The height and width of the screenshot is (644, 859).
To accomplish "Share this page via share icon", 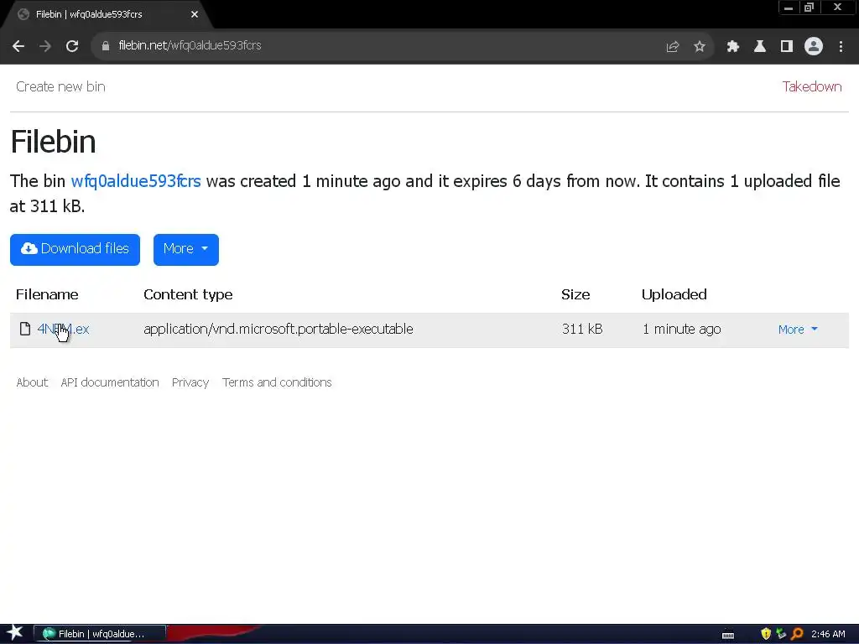I will coord(673,47).
